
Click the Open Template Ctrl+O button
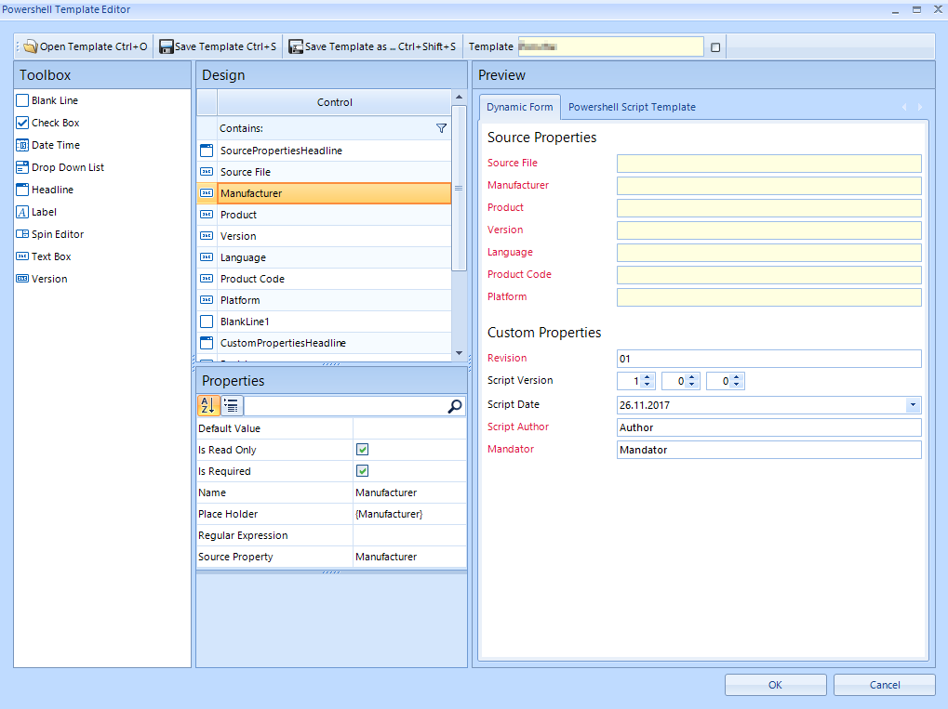click(x=86, y=46)
